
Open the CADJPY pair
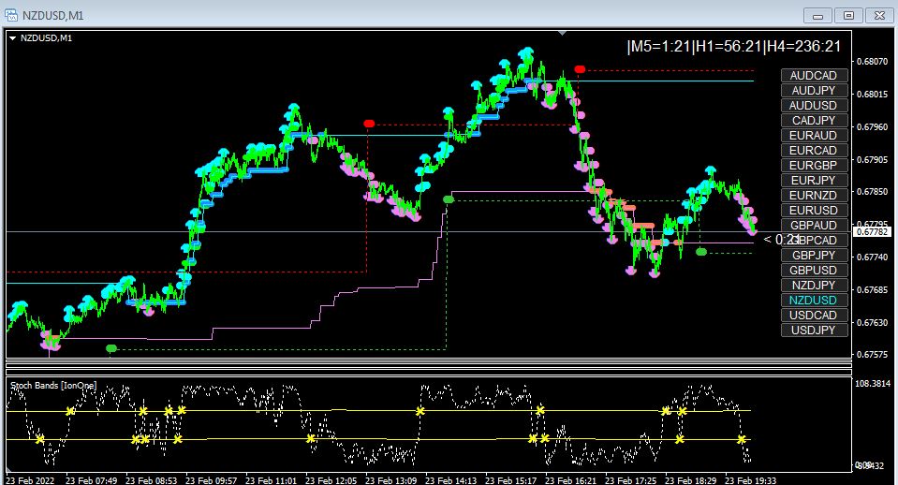point(814,120)
